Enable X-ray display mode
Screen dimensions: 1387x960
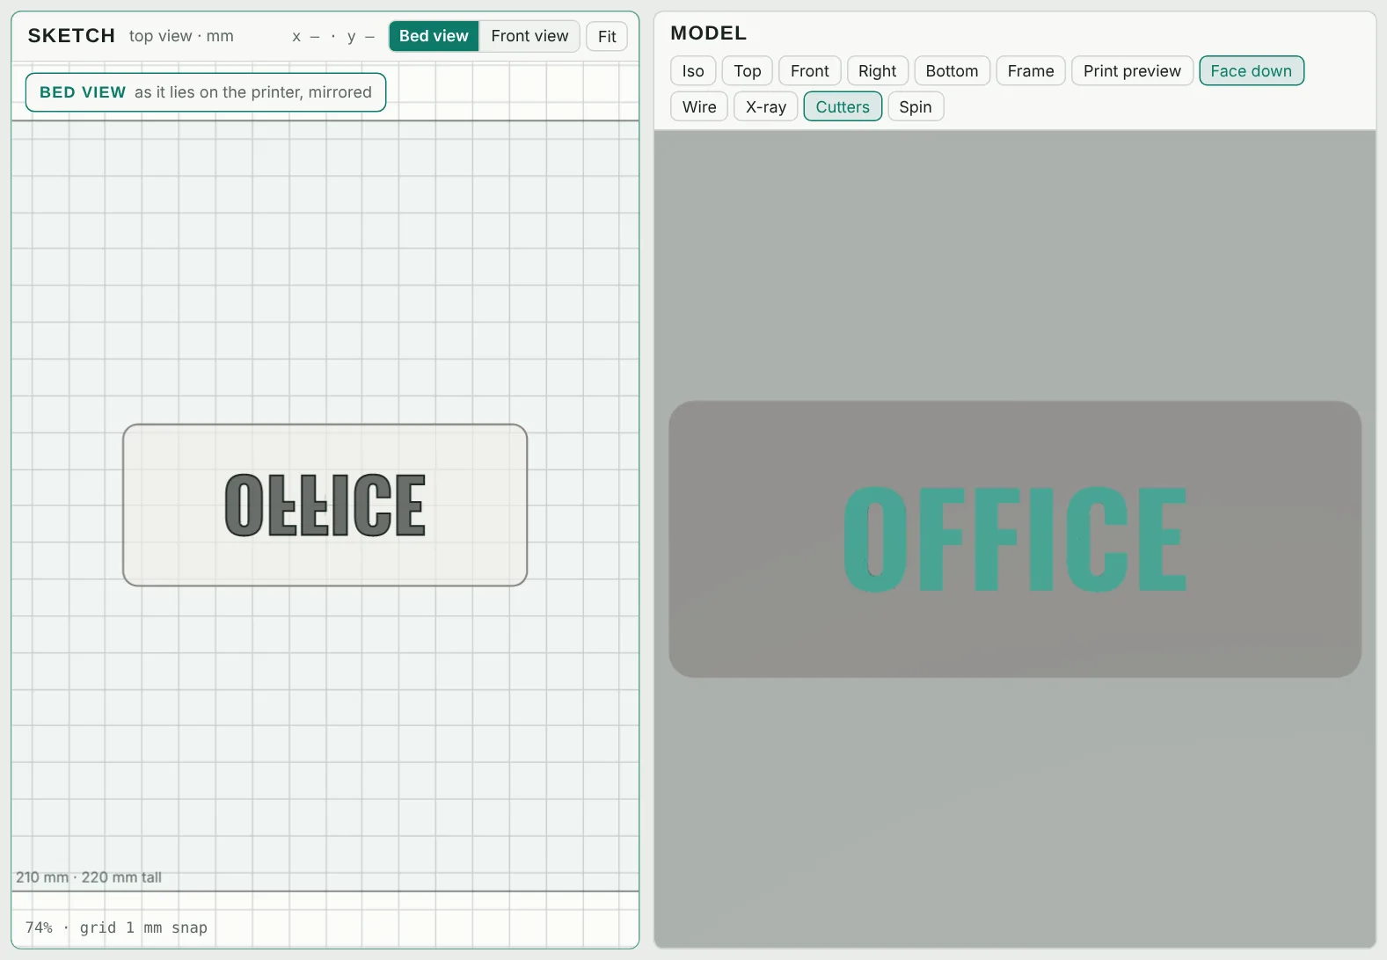tap(766, 107)
